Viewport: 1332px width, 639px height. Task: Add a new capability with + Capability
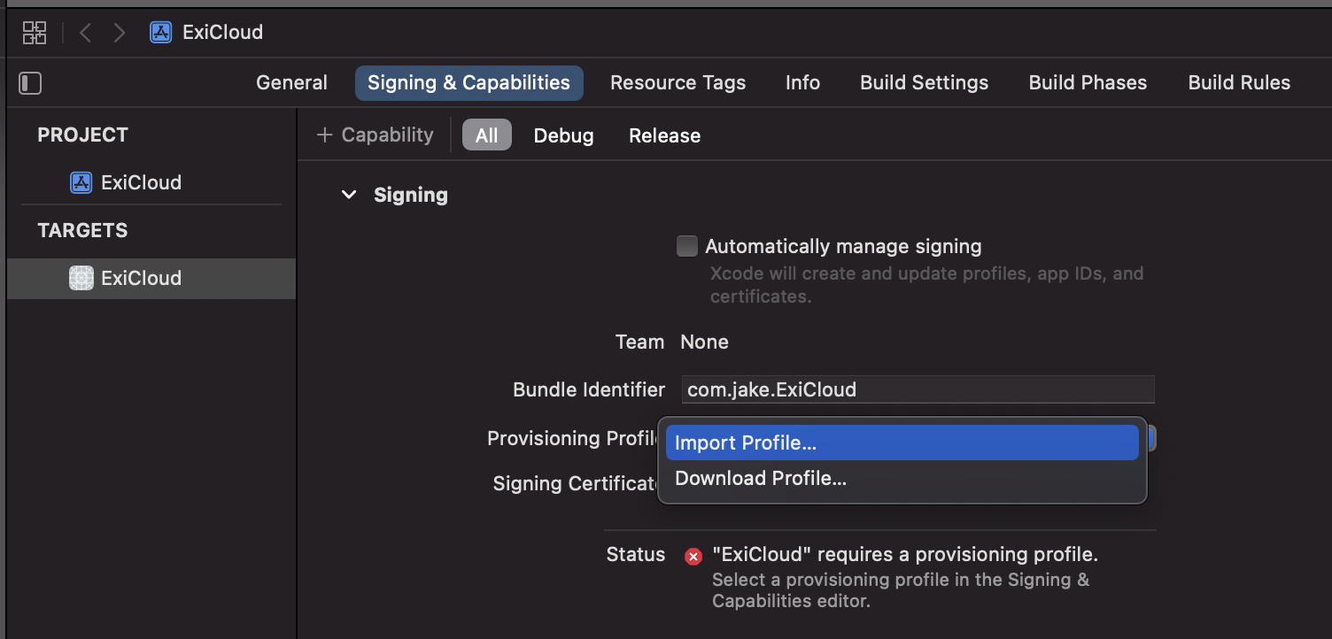click(375, 135)
